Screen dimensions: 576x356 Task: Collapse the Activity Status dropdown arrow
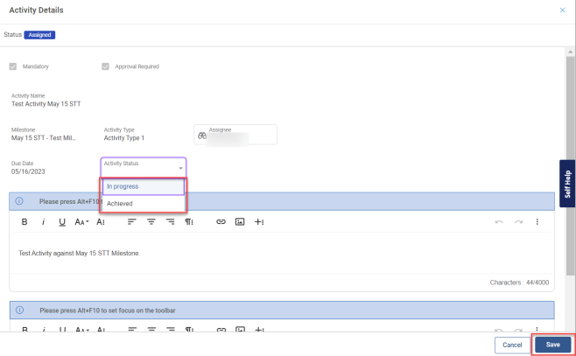pos(180,167)
